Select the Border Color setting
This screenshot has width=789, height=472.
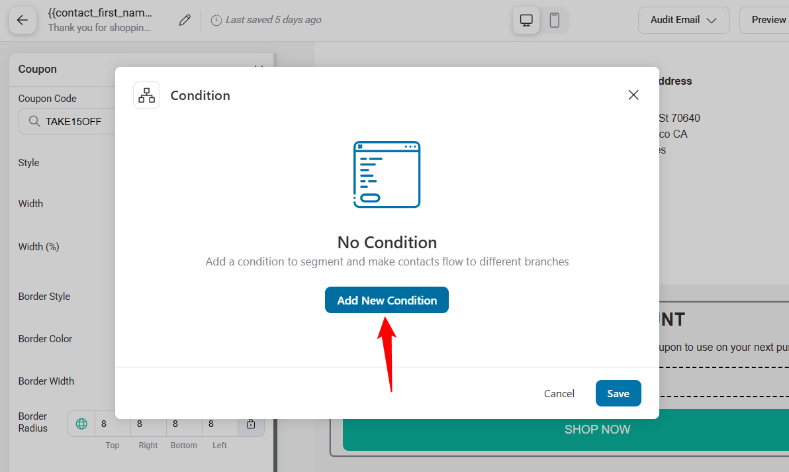(45, 338)
